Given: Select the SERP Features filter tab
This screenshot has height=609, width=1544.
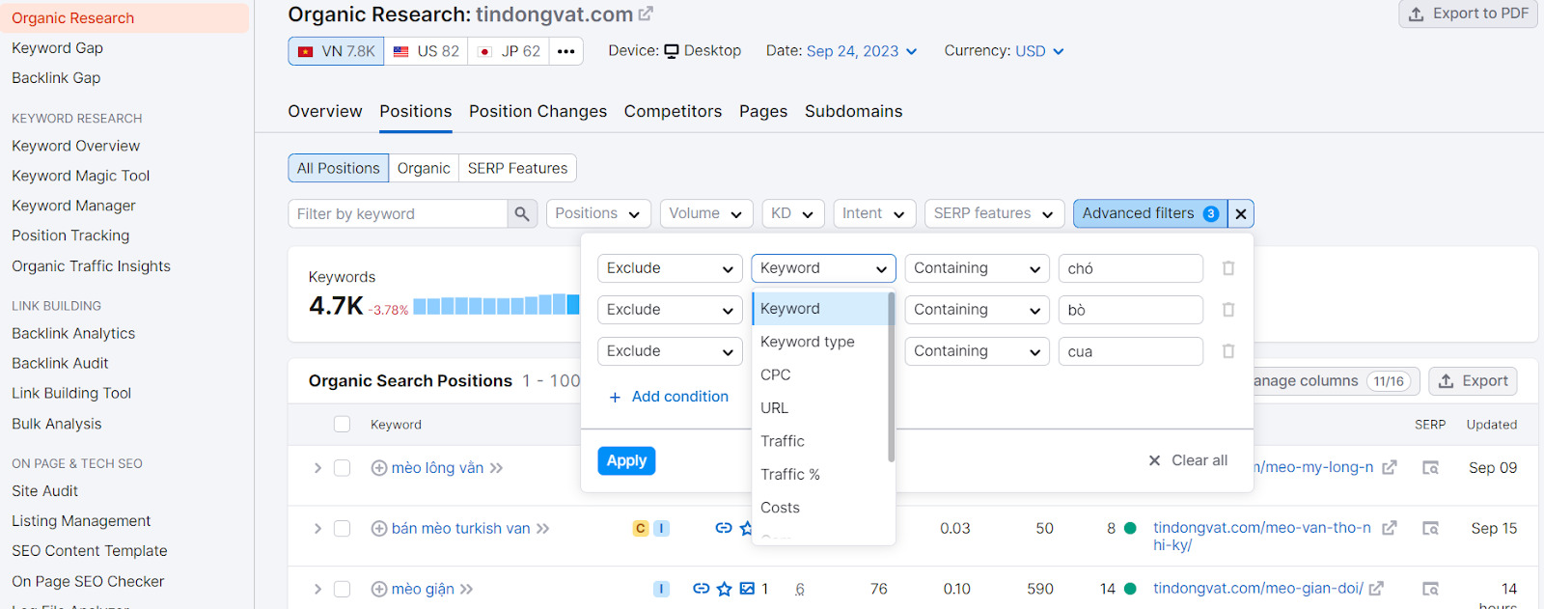Looking at the screenshot, I should click(x=517, y=168).
